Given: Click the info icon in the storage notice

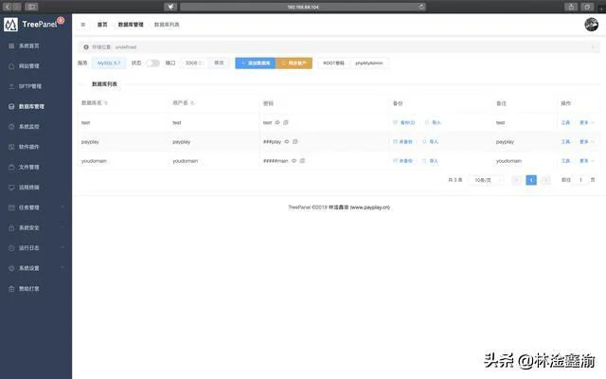Looking at the screenshot, I should click(86, 46).
